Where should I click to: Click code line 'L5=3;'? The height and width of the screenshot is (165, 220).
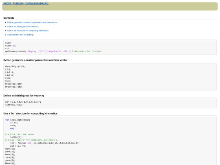click(x=8, y=81)
